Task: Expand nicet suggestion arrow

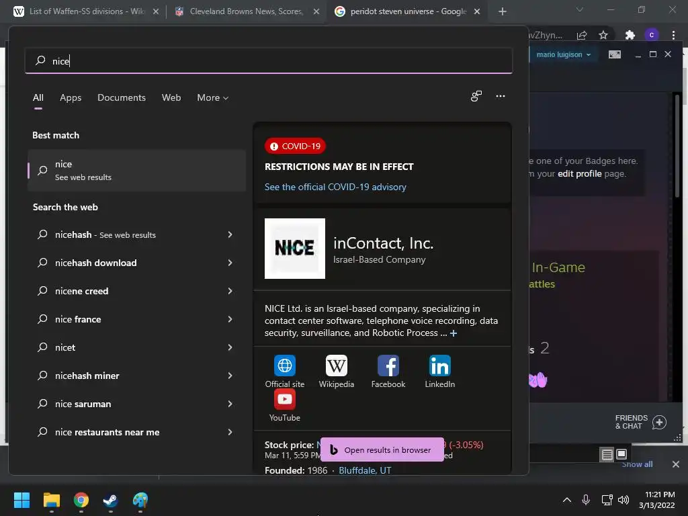Action: (x=230, y=347)
